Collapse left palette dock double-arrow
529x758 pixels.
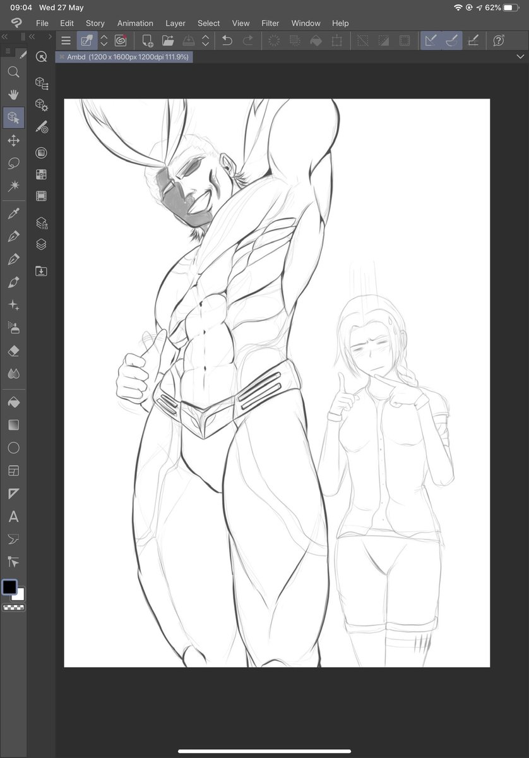[4, 37]
